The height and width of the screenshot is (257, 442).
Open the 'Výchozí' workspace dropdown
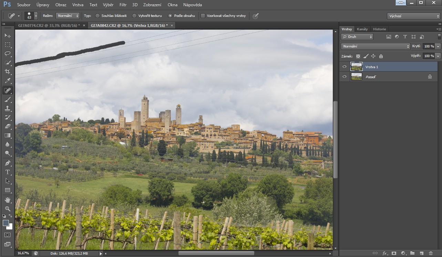click(413, 16)
